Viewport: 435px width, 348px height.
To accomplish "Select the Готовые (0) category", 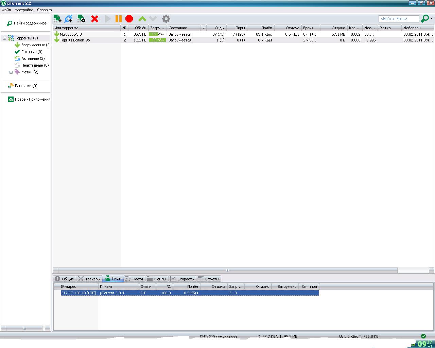I will (29, 52).
